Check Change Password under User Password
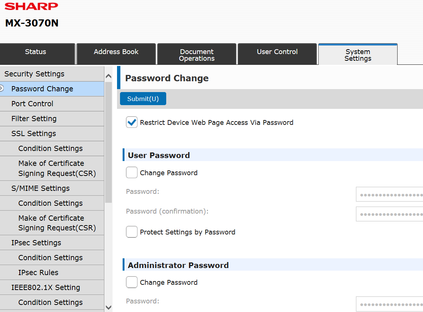 coord(132,173)
